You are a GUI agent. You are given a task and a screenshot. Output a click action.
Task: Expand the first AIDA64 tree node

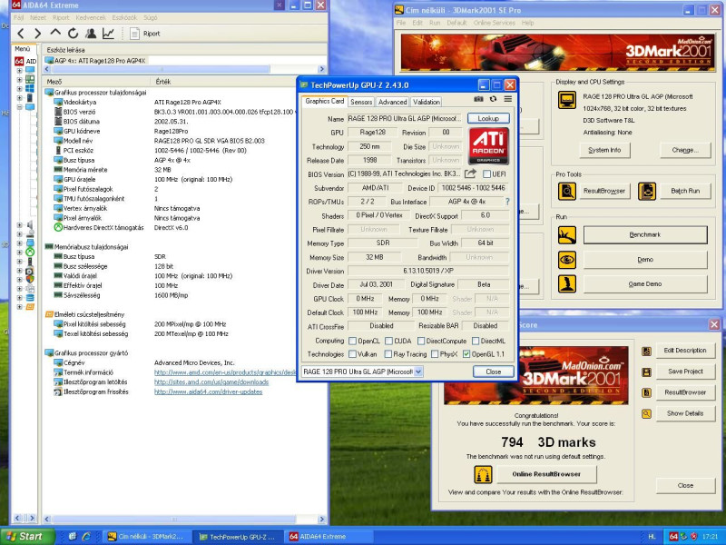coord(19,70)
